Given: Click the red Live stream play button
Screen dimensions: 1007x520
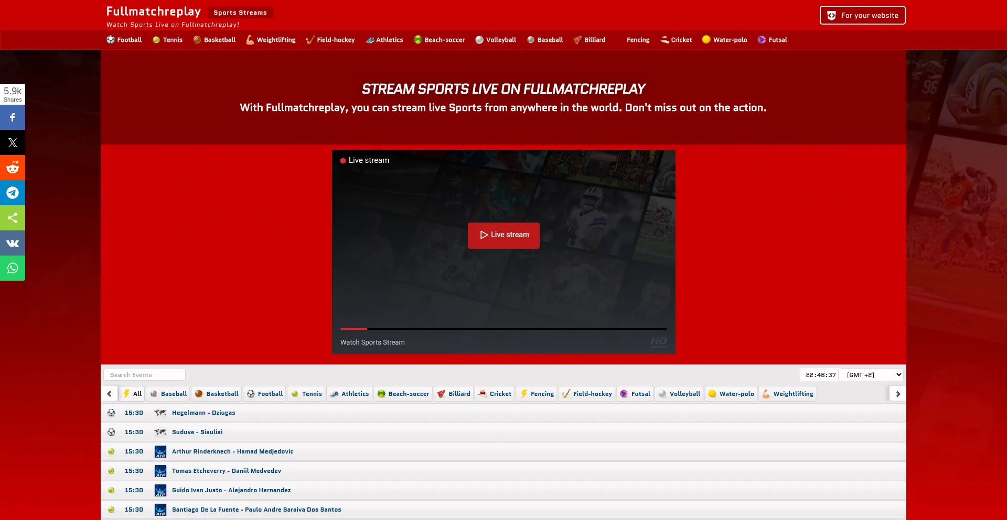Looking at the screenshot, I should 504,235.
